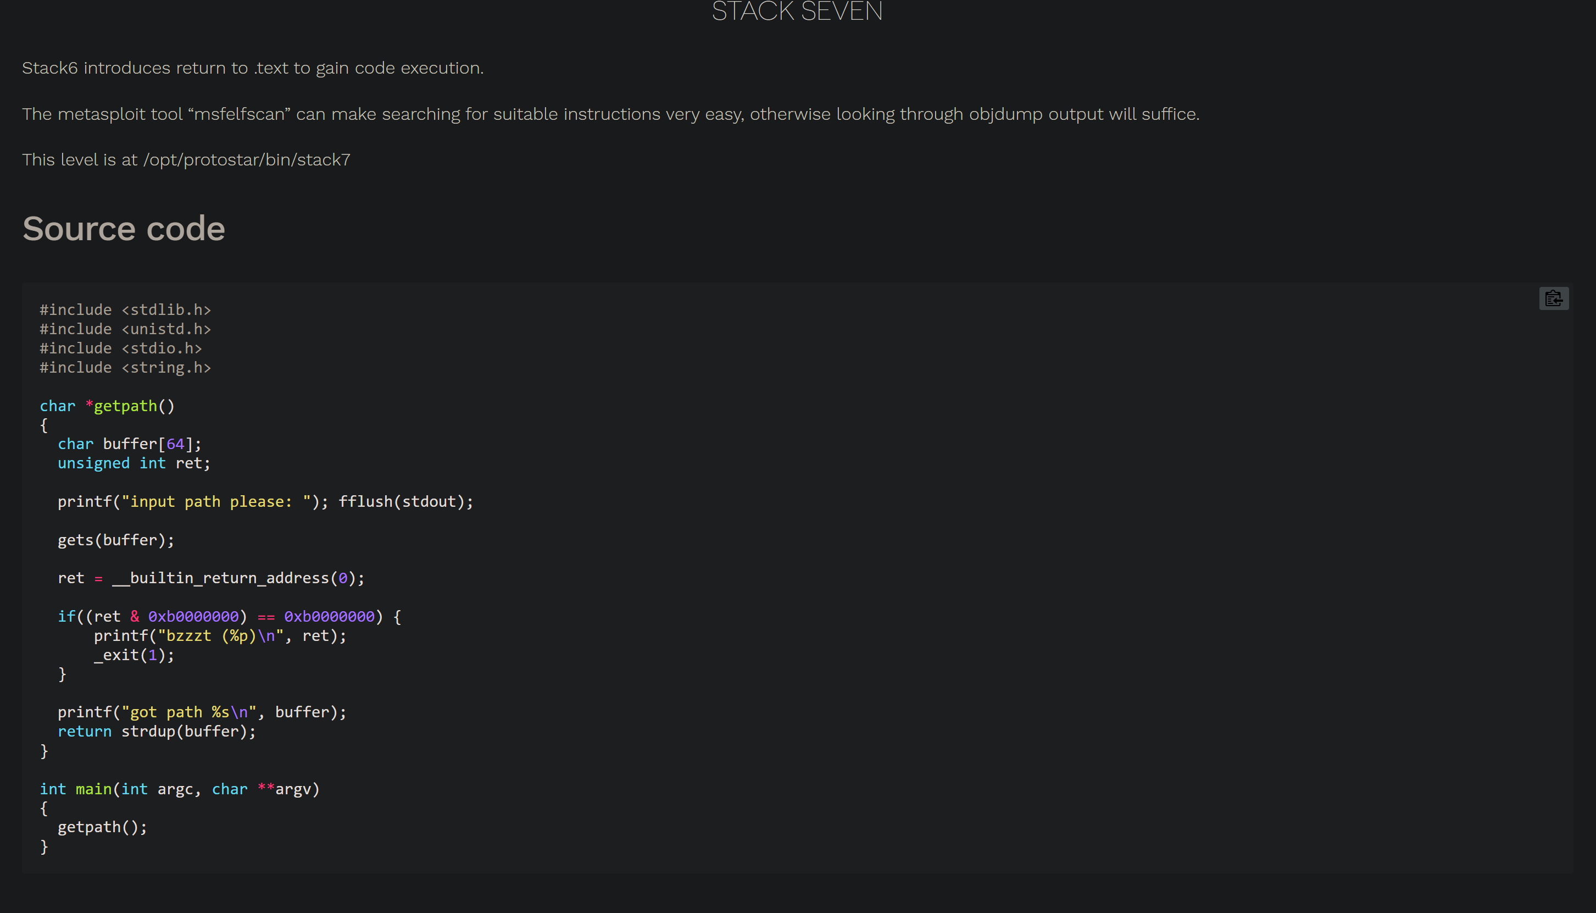This screenshot has height=913, width=1596.
Task: Click the printf 'bzzzt (%p)' line
Action: [220, 636]
